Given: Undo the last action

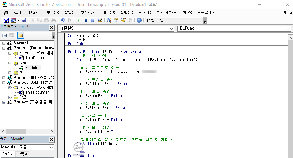Looking at the screenshot, I should coord(62,20).
